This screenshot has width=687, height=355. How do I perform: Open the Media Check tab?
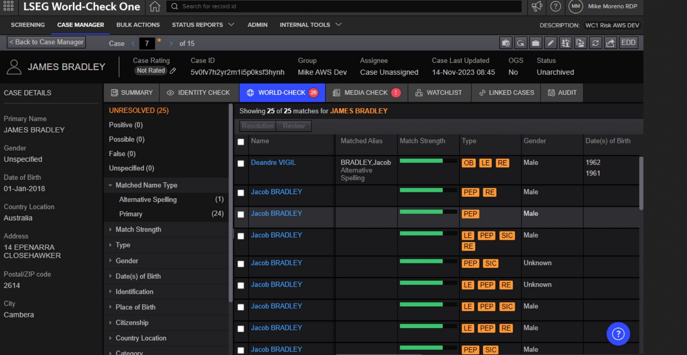click(x=366, y=93)
